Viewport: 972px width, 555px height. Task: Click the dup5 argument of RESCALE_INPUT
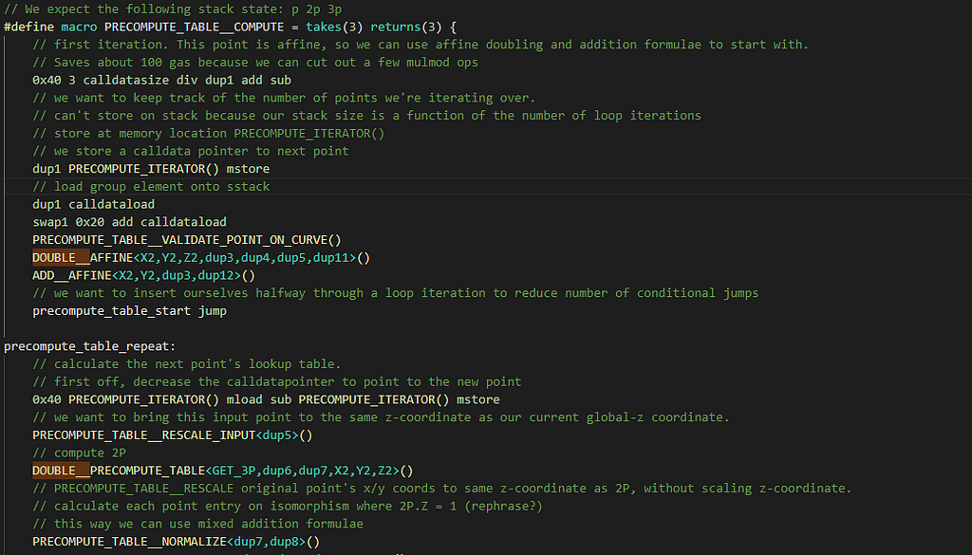(277, 435)
